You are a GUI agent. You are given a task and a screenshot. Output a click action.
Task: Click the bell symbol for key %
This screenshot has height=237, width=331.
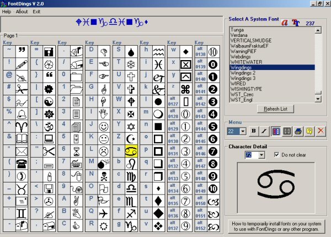[x=22, y=114]
